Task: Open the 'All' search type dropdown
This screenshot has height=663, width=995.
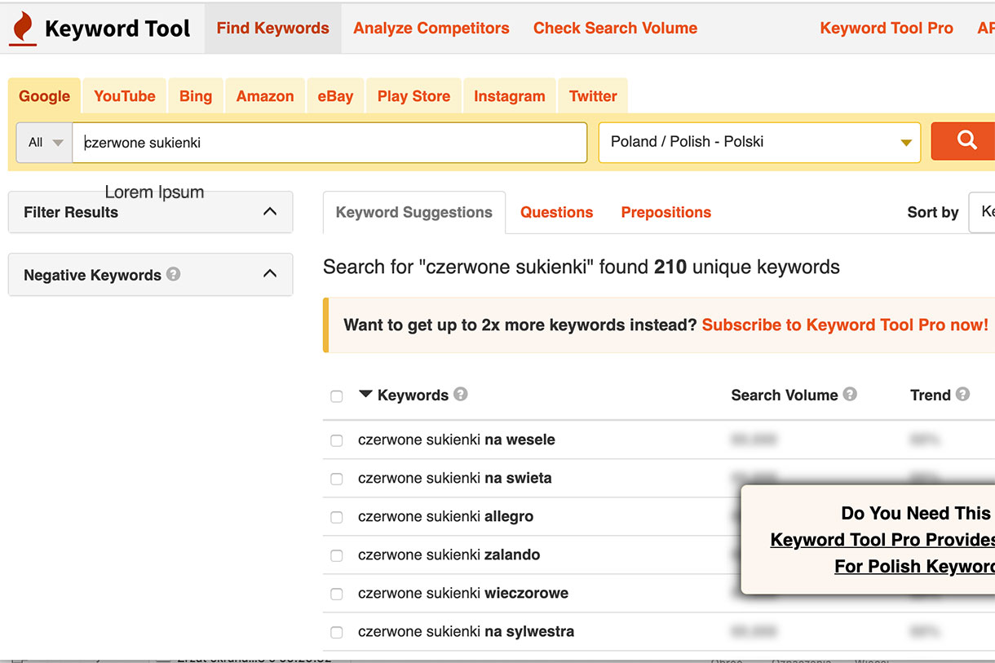Action: tap(45, 142)
